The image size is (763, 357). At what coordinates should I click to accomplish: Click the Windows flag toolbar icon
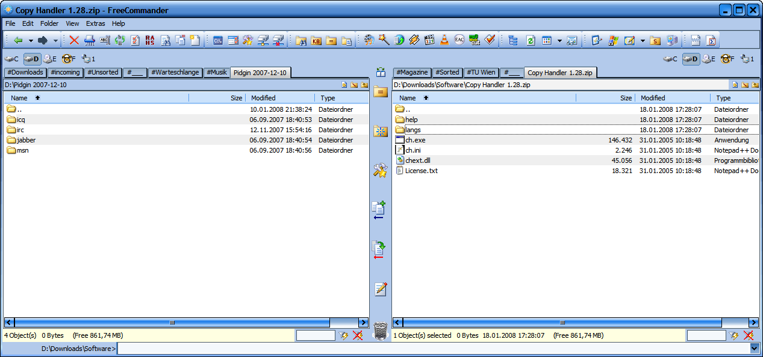(x=613, y=40)
